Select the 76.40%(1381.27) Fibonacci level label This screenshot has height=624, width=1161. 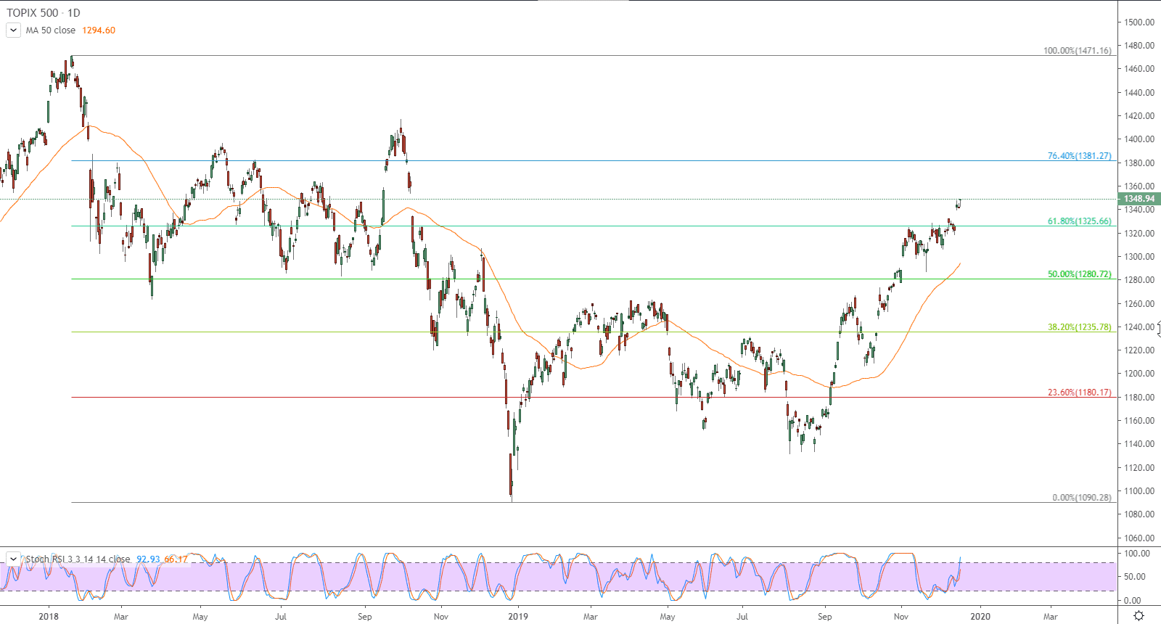1079,156
